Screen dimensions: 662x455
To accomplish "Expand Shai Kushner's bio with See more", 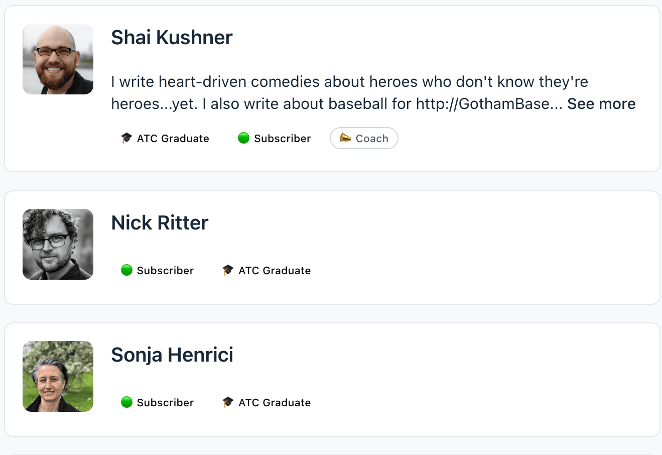I will [x=601, y=104].
